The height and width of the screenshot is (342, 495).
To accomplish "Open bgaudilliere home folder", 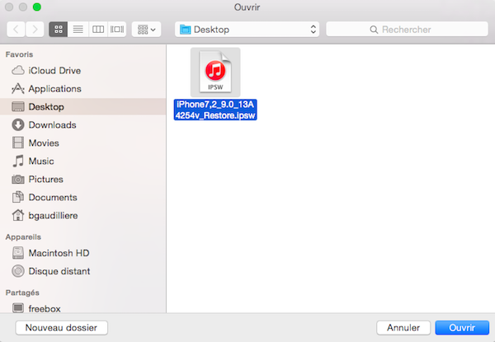I will [82, 216].
